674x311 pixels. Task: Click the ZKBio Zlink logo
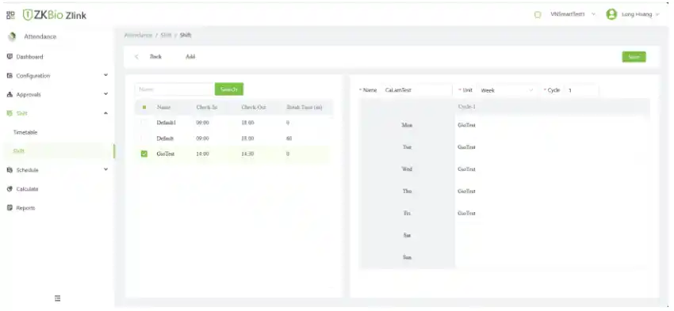point(54,16)
